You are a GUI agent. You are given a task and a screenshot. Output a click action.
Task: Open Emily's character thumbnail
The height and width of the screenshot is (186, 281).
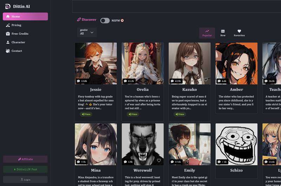coord(190,144)
